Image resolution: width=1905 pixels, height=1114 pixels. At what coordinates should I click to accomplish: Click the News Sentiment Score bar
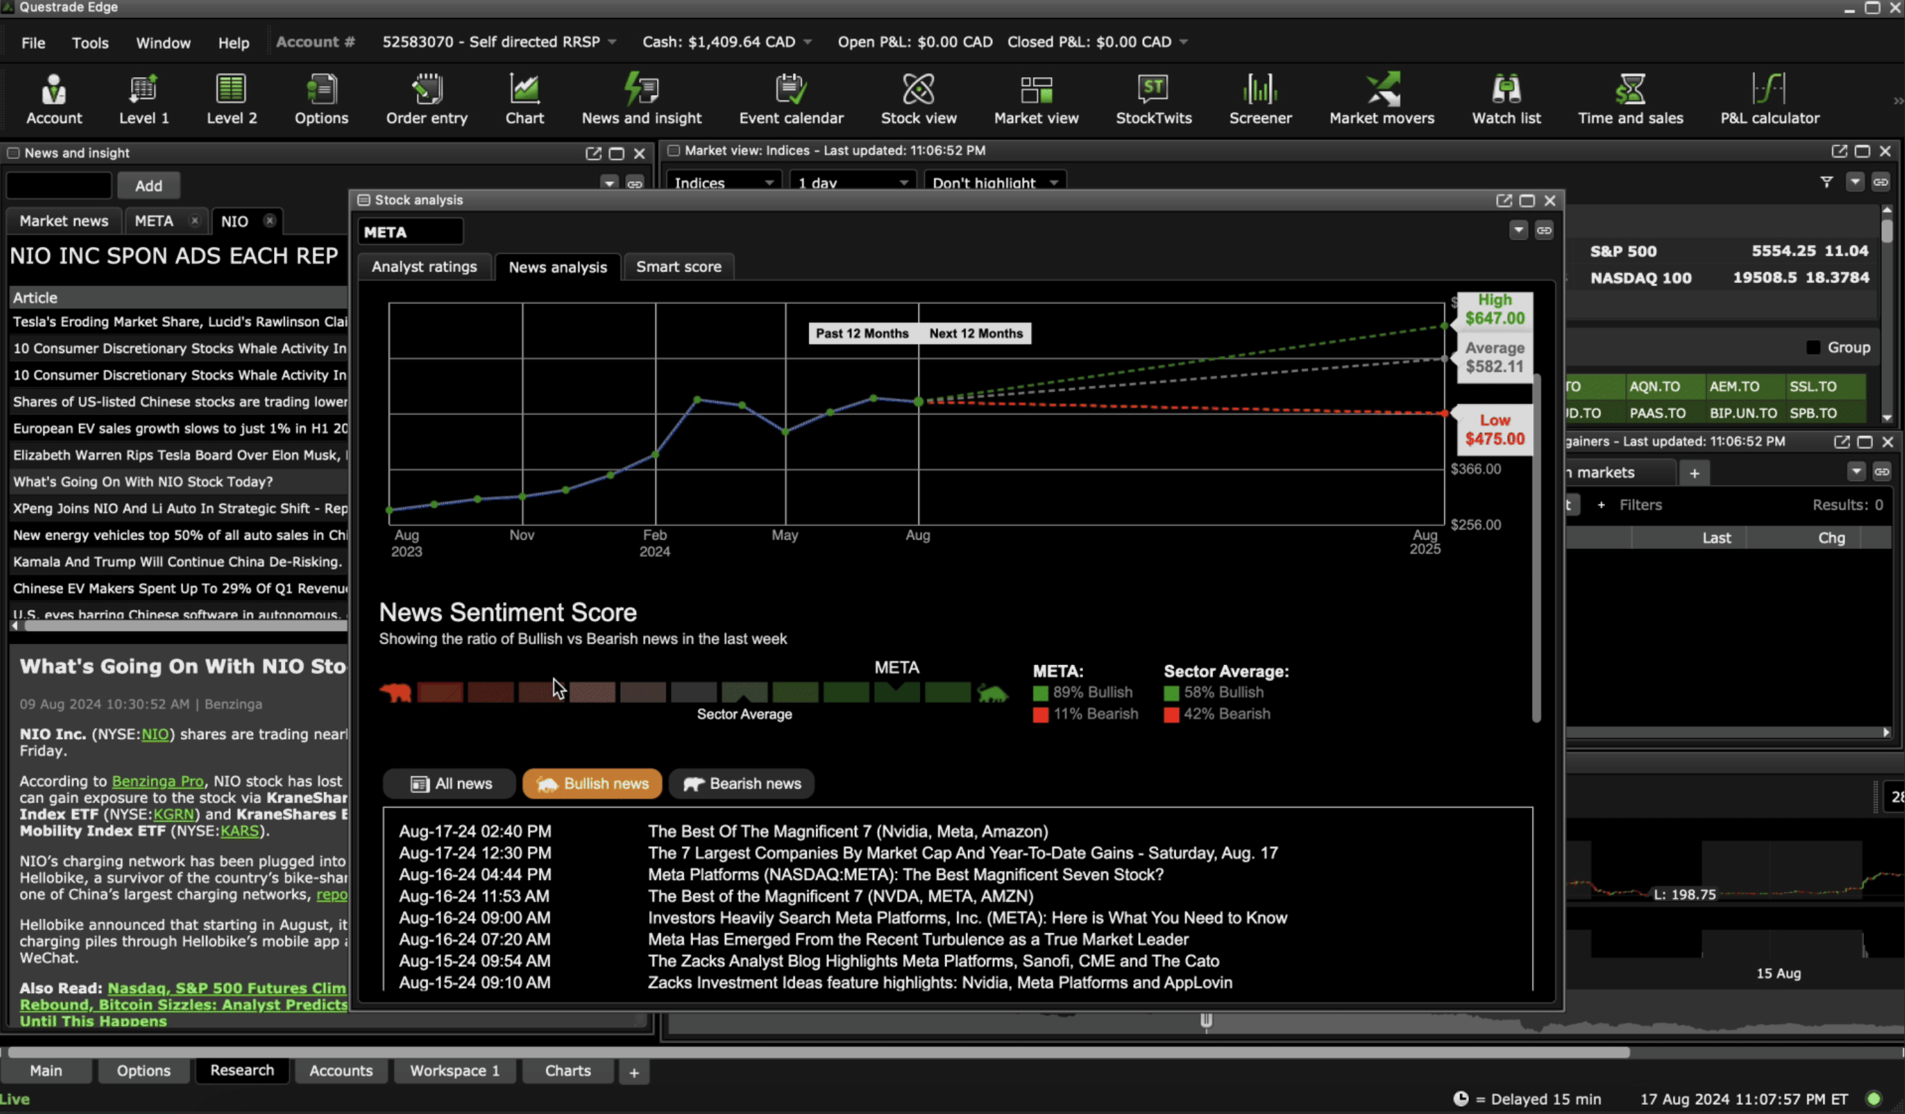click(x=693, y=692)
